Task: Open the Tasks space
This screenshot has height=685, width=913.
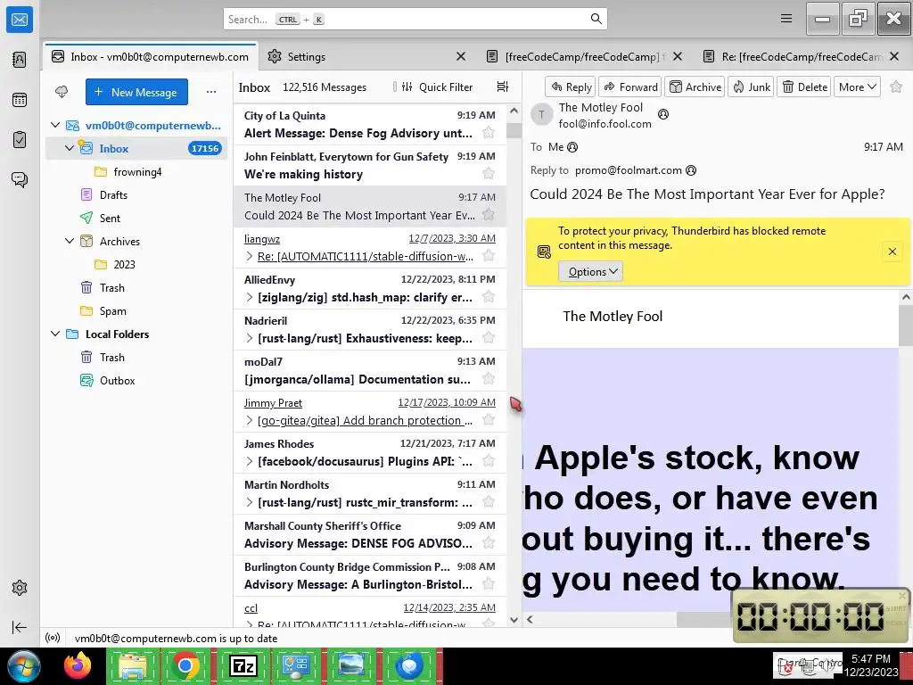Action: coord(20,140)
